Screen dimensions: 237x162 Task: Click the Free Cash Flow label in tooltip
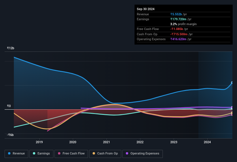pos(148,29)
